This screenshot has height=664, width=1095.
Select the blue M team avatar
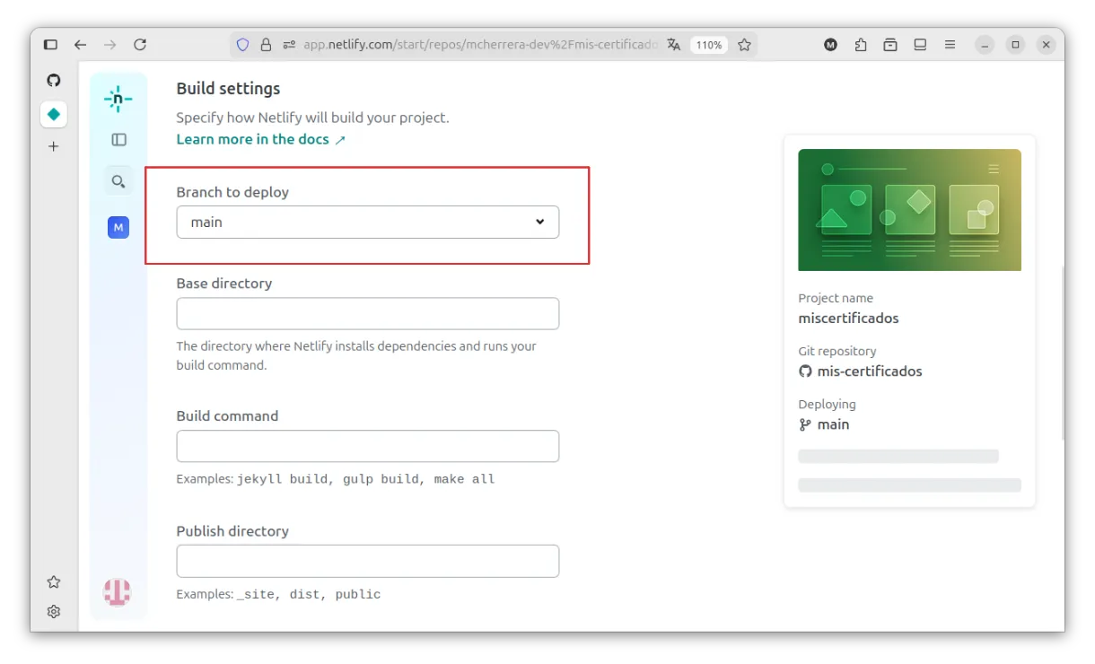point(118,228)
